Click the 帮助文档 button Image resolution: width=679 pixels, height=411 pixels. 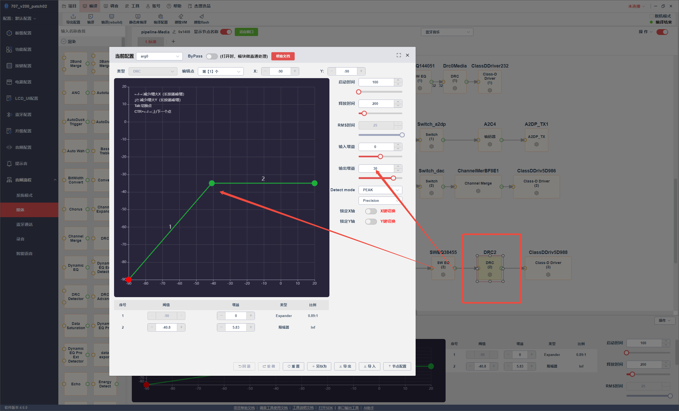(x=283, y=56)
